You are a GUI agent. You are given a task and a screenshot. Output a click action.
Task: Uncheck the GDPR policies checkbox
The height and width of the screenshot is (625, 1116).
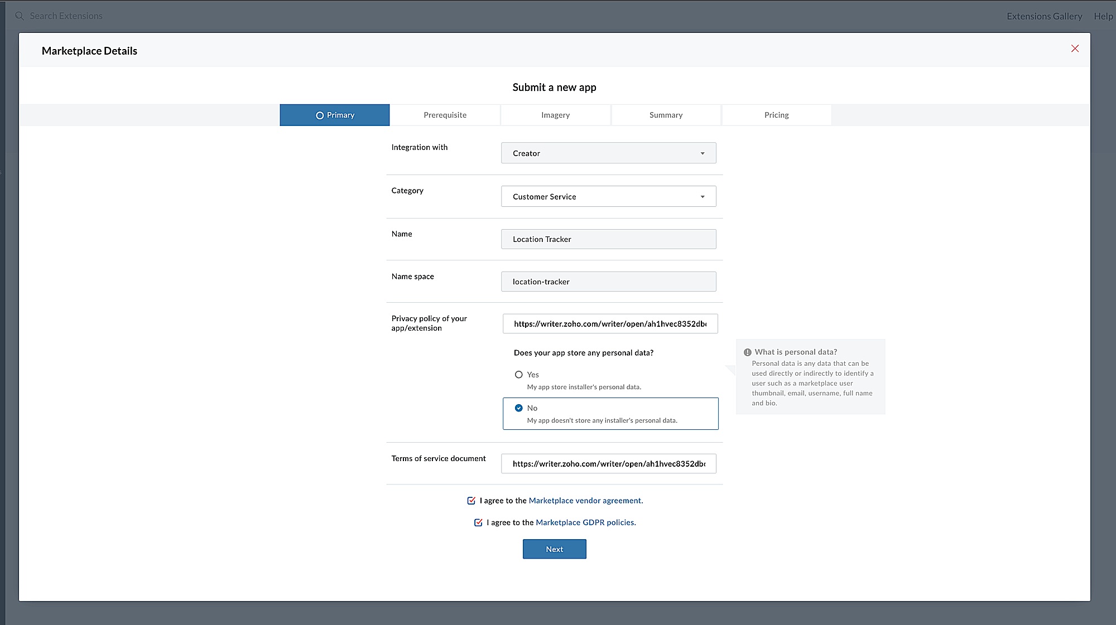point(478,522)
